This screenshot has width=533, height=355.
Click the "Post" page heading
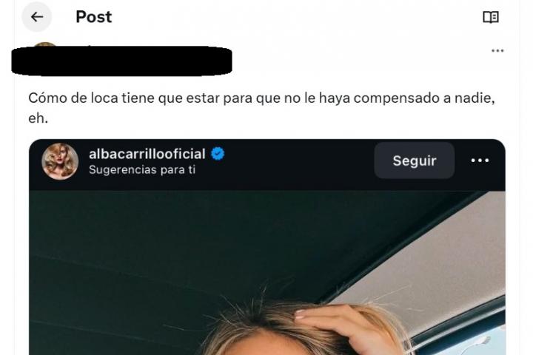(93, 17)
